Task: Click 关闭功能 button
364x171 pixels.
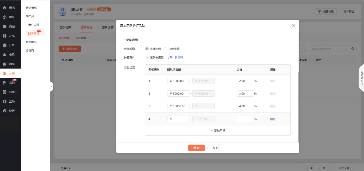Action: pos(326,11)
